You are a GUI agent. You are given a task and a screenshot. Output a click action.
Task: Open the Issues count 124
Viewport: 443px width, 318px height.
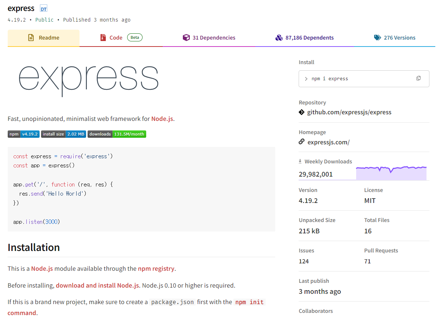304,261
